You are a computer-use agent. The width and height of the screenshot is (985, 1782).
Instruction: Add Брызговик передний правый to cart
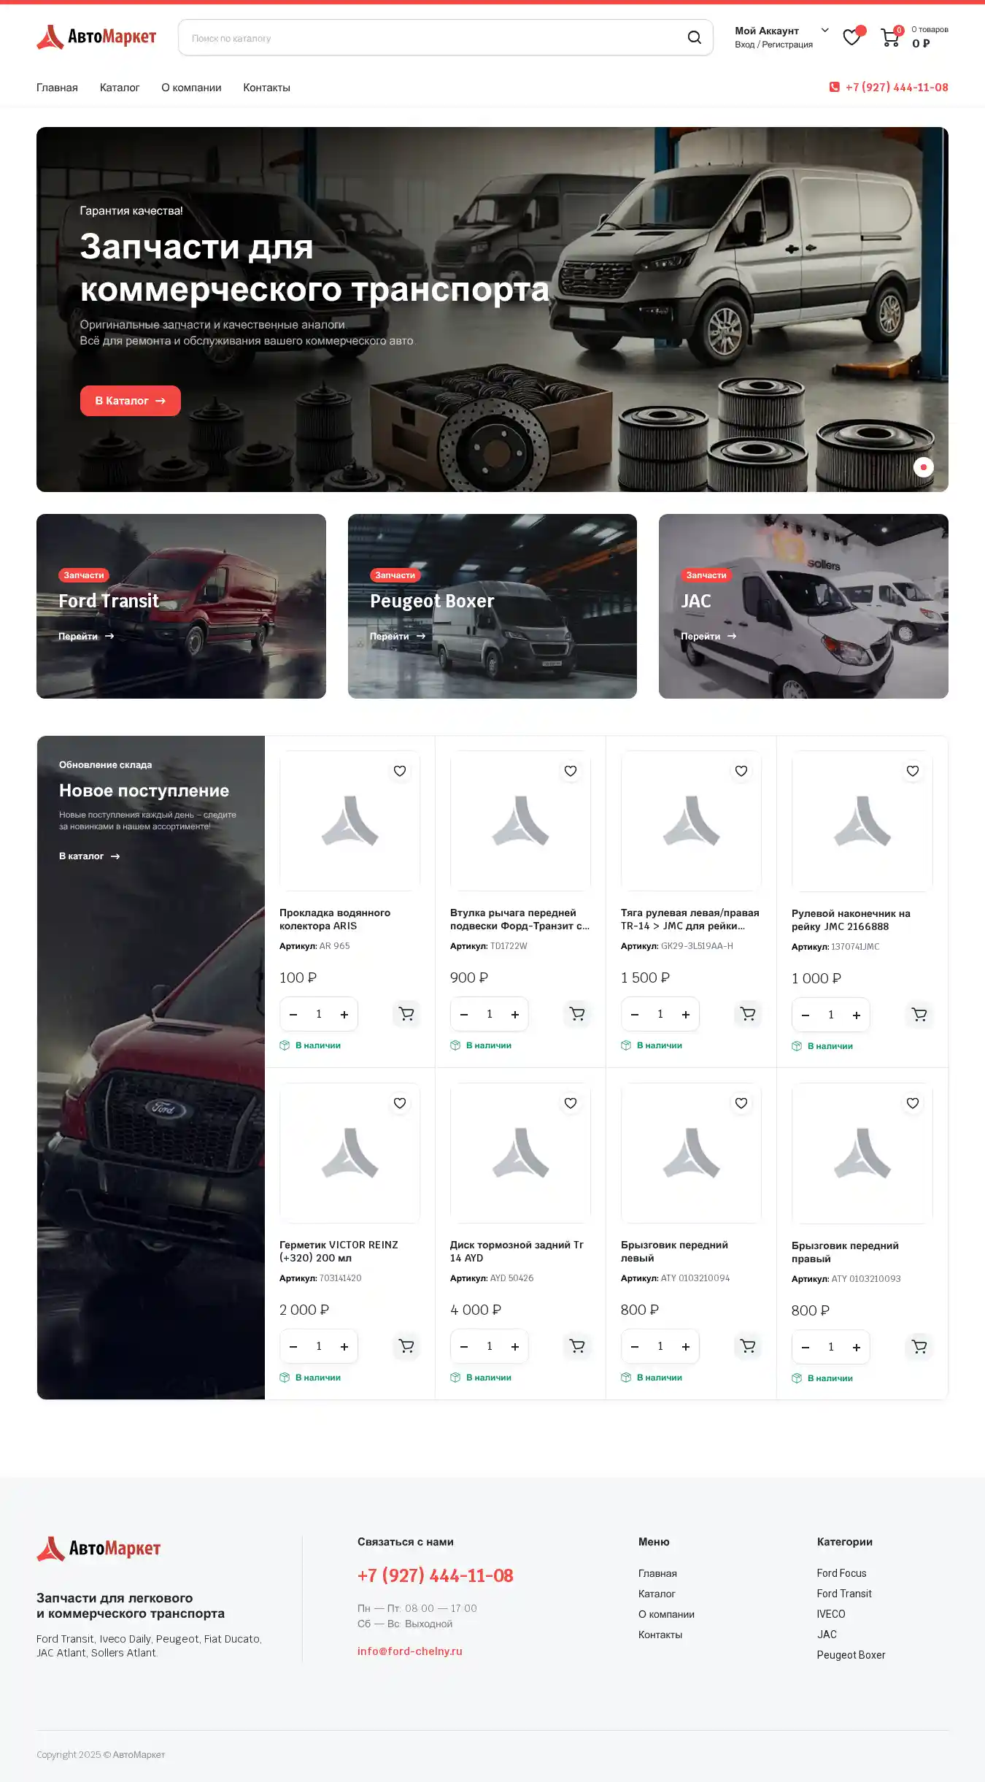919,1346
